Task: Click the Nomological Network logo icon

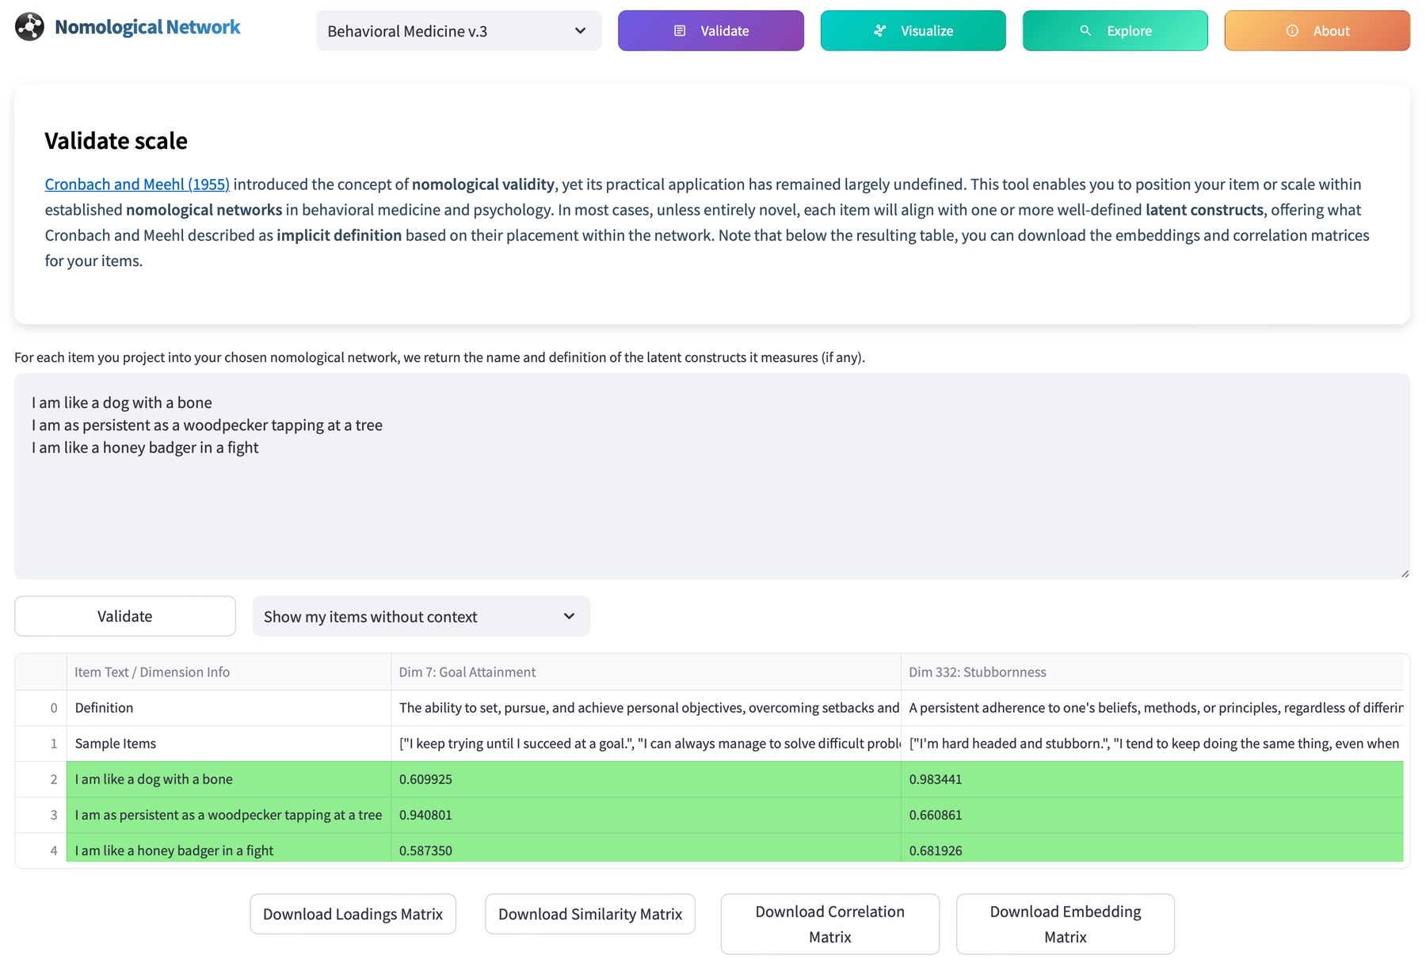Action: pyautogui.click(x=29, y=27)
